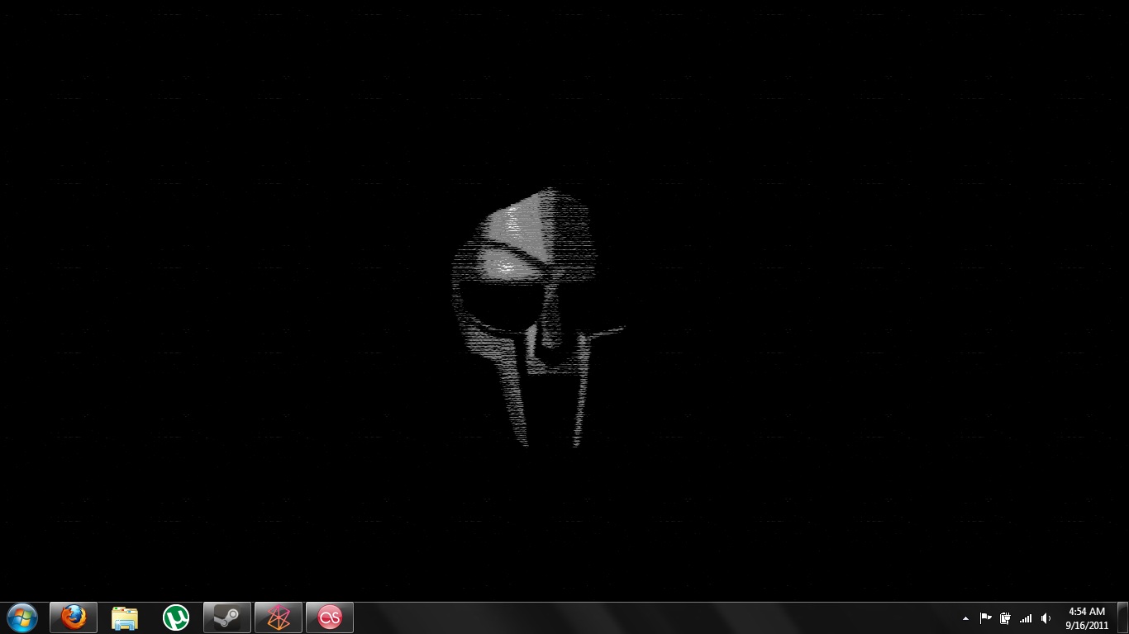Open the Action Center flag icon
Image resolution: width=1129 pixels, height=634 pixels.
point(985,618)
